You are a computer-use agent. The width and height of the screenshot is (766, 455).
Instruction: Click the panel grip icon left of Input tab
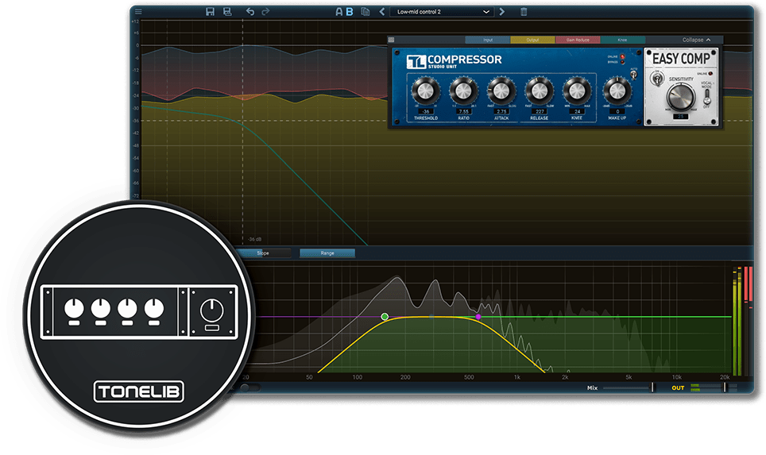(391, 40)
